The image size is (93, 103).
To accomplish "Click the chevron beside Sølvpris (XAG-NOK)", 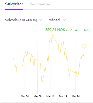I will pos(41,20).
